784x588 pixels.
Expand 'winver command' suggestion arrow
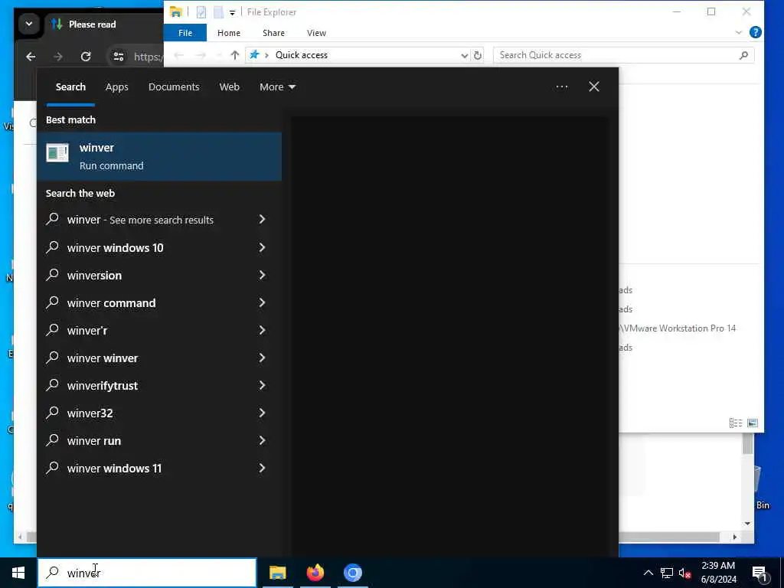(x=262, y=302)
